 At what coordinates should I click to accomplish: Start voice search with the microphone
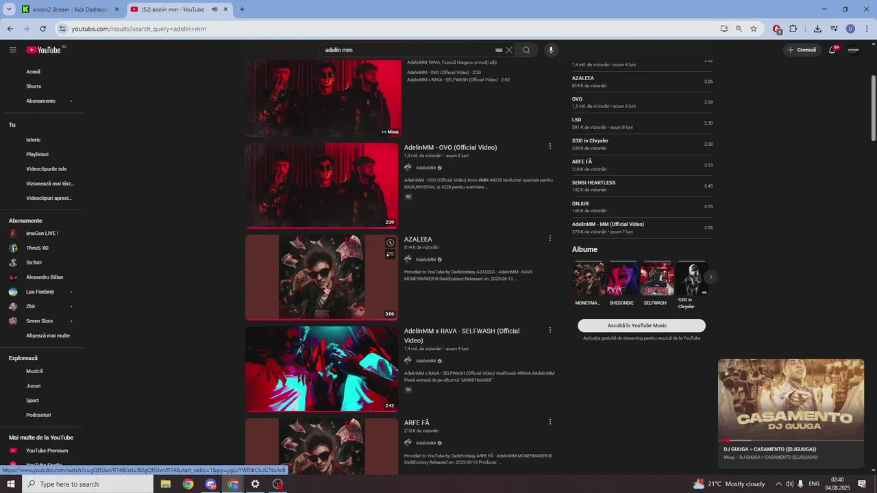(x=551, y=50)
